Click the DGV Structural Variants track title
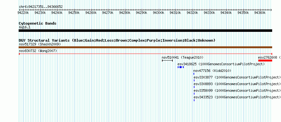 (117, 40)
